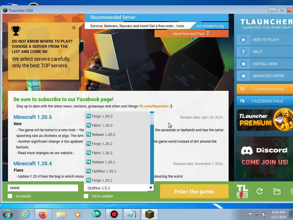Click Hover here and Play! banner
Screen dimensions: 293x220
[191, 34]
